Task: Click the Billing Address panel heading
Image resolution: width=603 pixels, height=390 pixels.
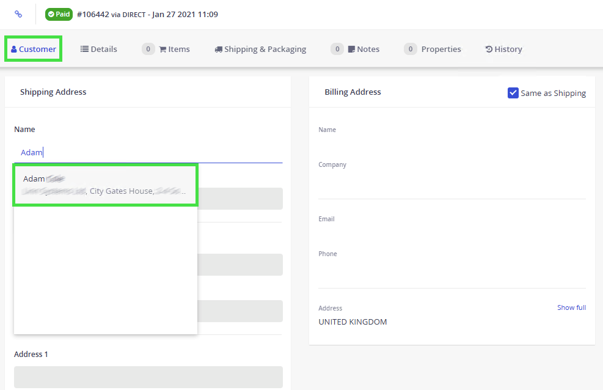Action: coord(353,92)
